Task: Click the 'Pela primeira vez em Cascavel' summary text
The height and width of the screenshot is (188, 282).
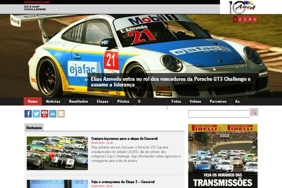Action: [136, 154]
